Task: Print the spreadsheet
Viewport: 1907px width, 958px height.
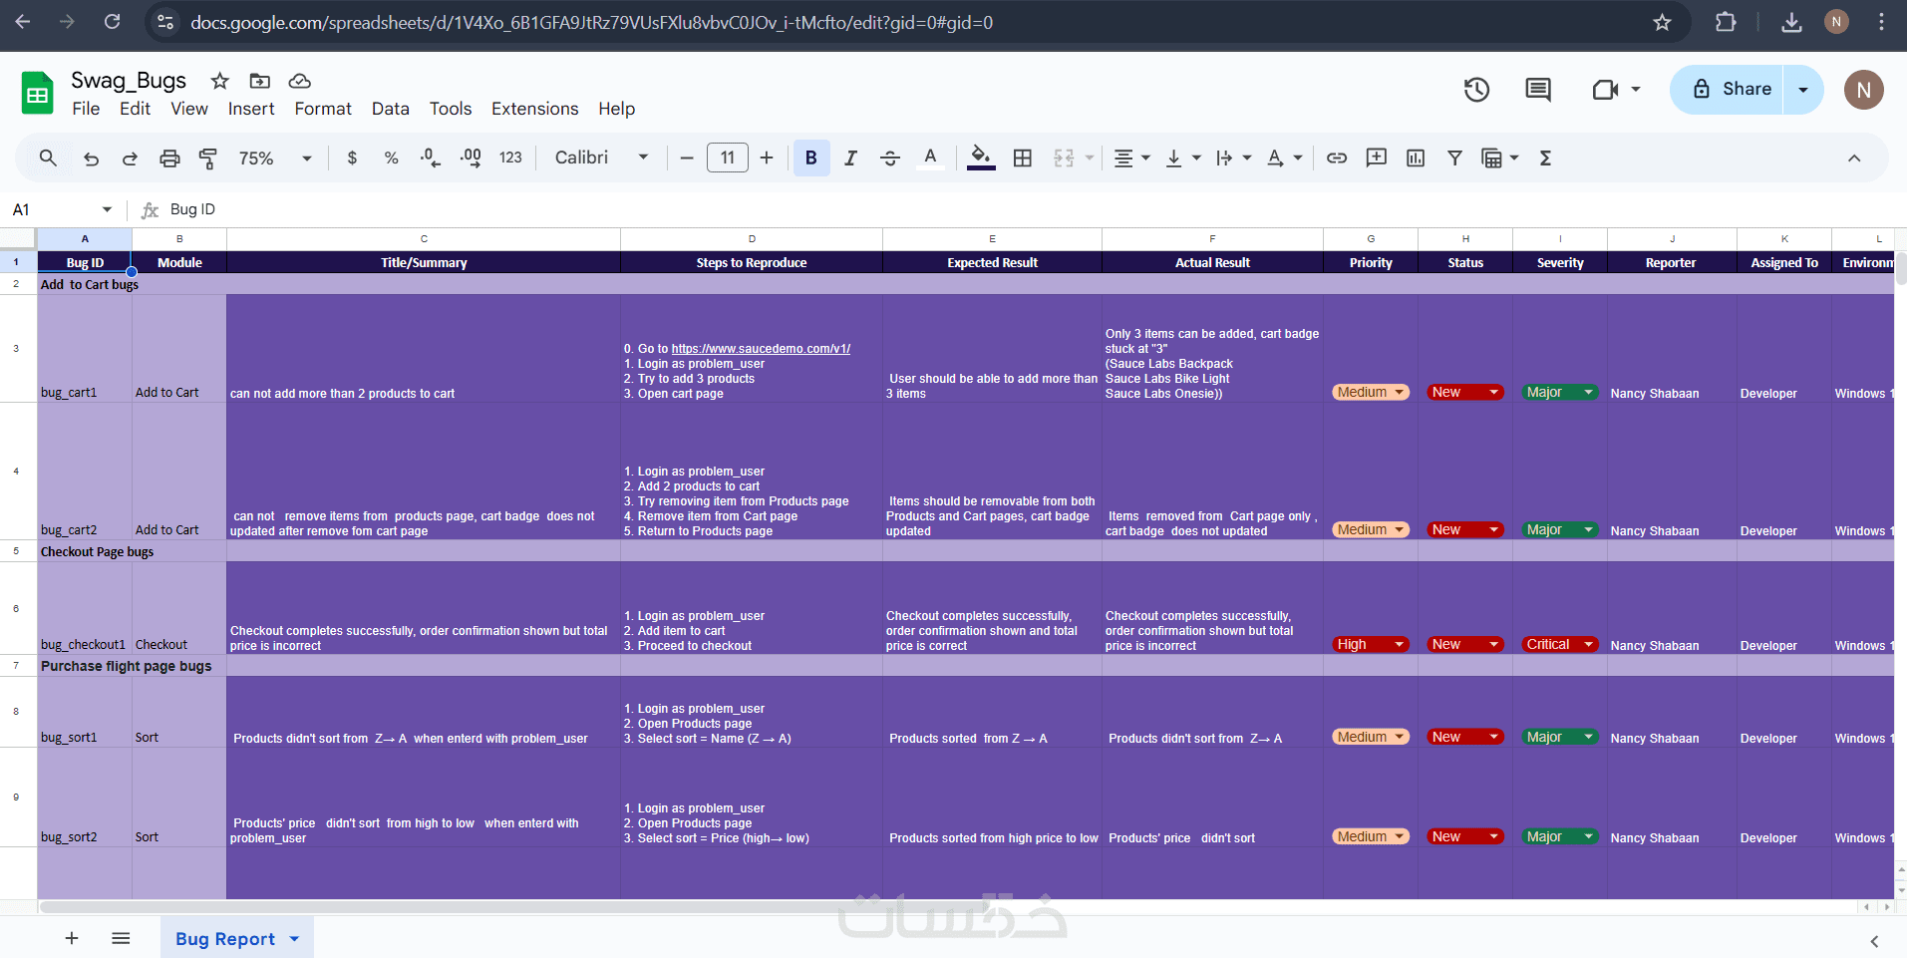Action: pos(169,158)
